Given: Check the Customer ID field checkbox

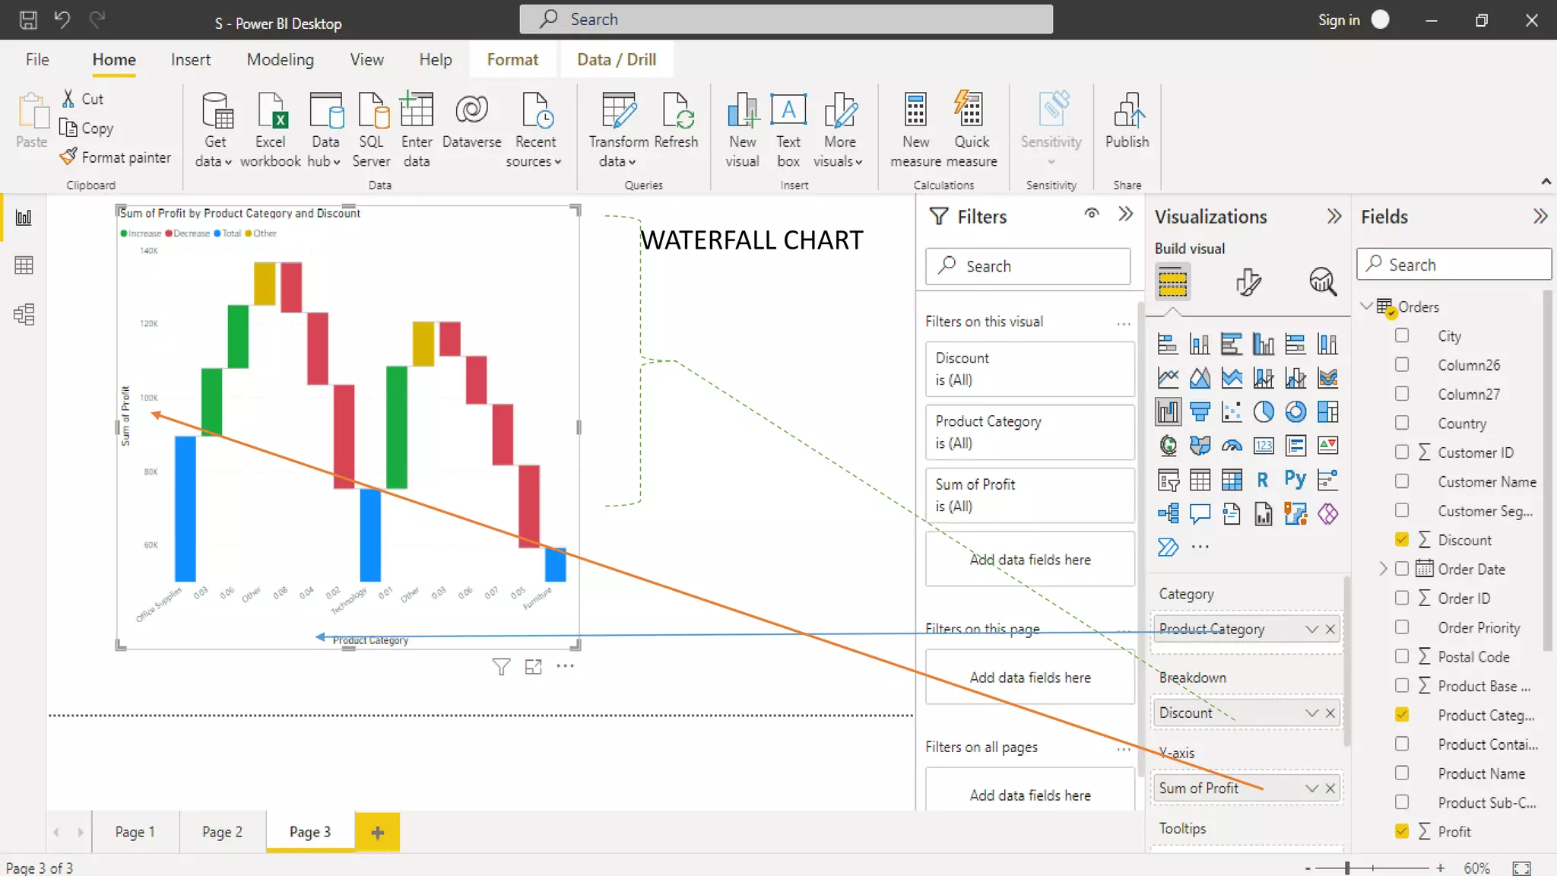Looking at the screenshot, I should pyautogui.click(x=1402, y=452).
